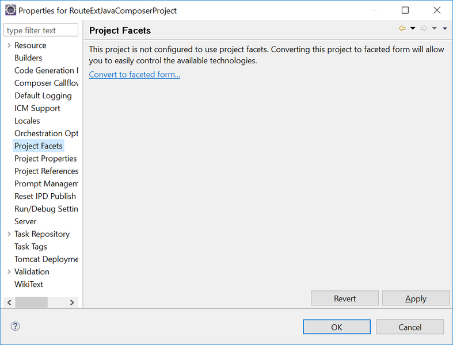
Task: Click the Eclipse icon in title bar
Action: point(11,10)
